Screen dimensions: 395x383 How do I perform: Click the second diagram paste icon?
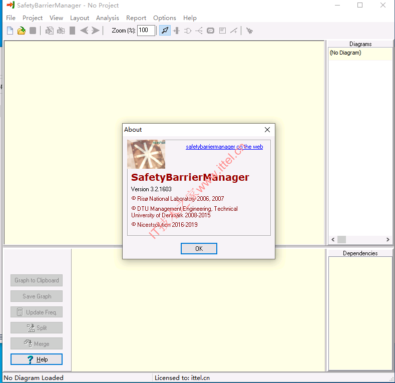[61, 31]
